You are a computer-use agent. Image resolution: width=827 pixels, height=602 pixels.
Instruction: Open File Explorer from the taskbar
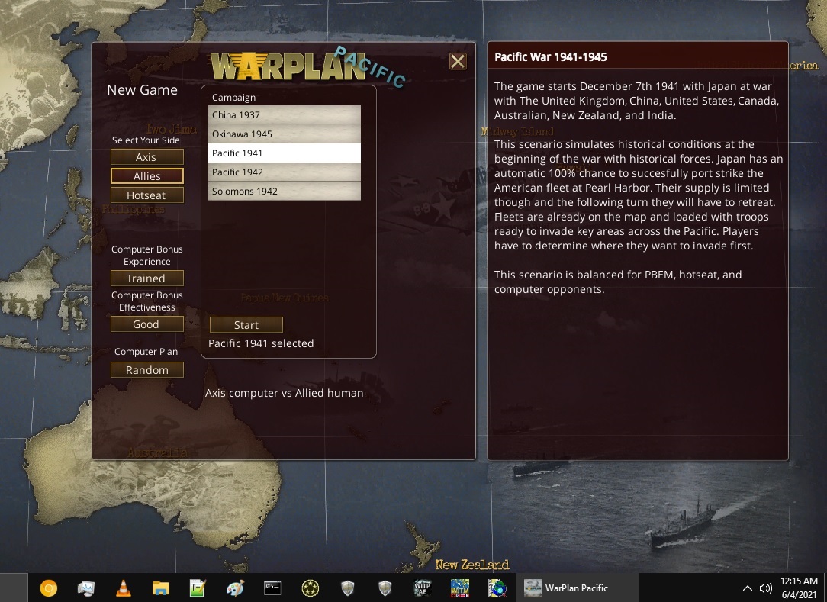tap(160, 588)
